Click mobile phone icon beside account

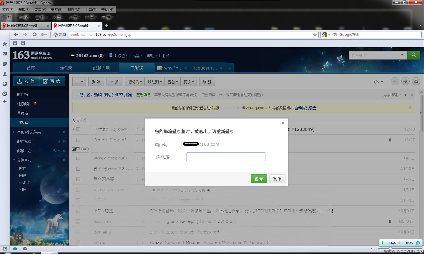(111, 55)
